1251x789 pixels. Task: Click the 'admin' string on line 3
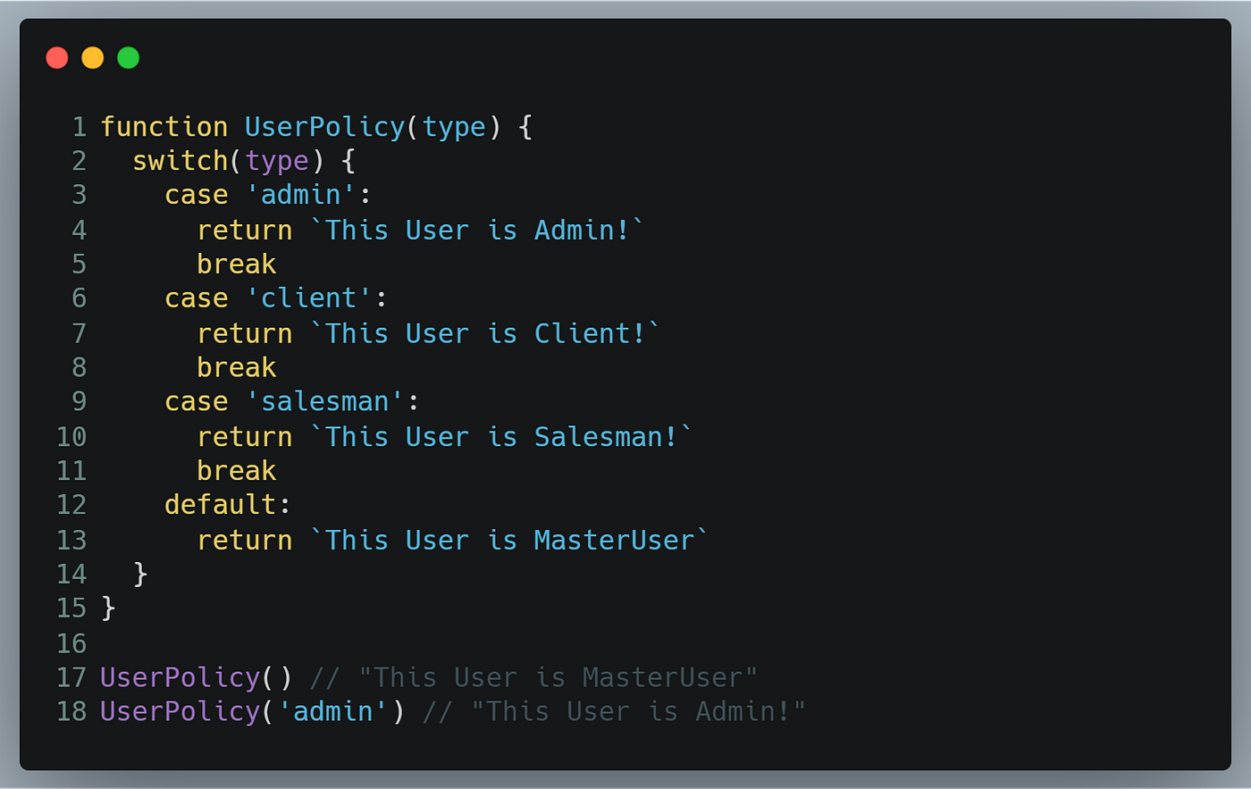click(302, 195)
